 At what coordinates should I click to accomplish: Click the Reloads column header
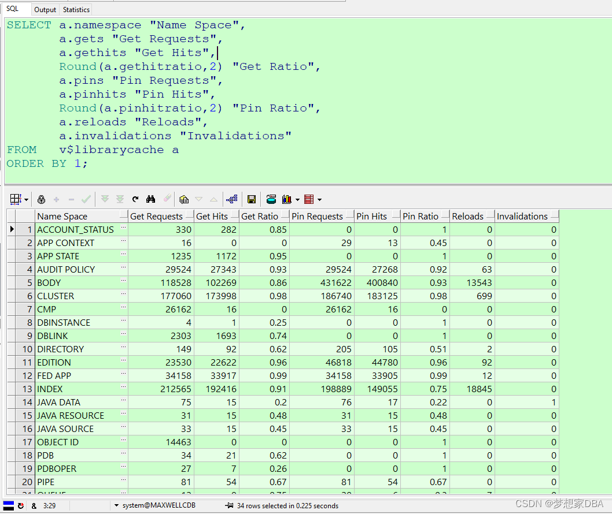pyautogui.click(x=472, y=216)
